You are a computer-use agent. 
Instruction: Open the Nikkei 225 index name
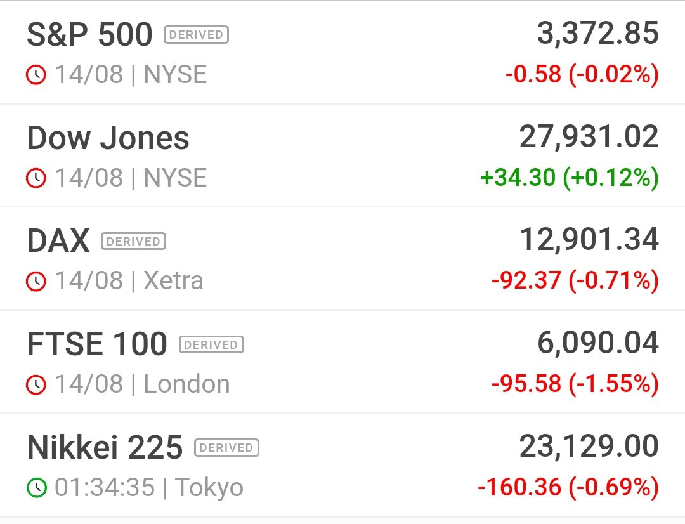click(105, 447)
